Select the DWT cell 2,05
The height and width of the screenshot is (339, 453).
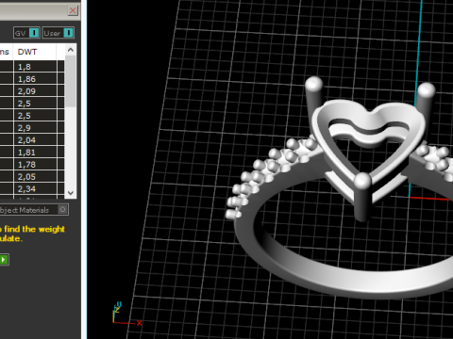pyautogui.click(x=35, y=177)
